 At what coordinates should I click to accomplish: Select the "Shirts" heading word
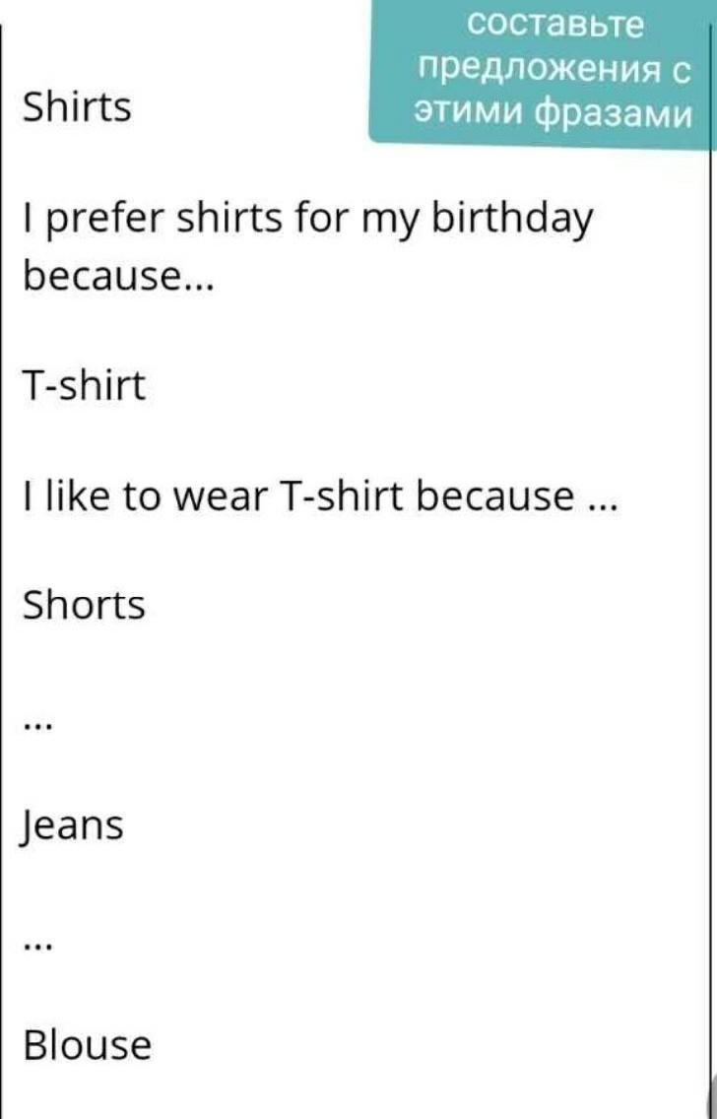click(77, 106)
